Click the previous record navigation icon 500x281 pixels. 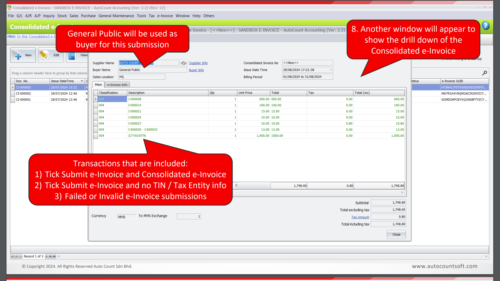pyautogui.click(x=20, y=256)
